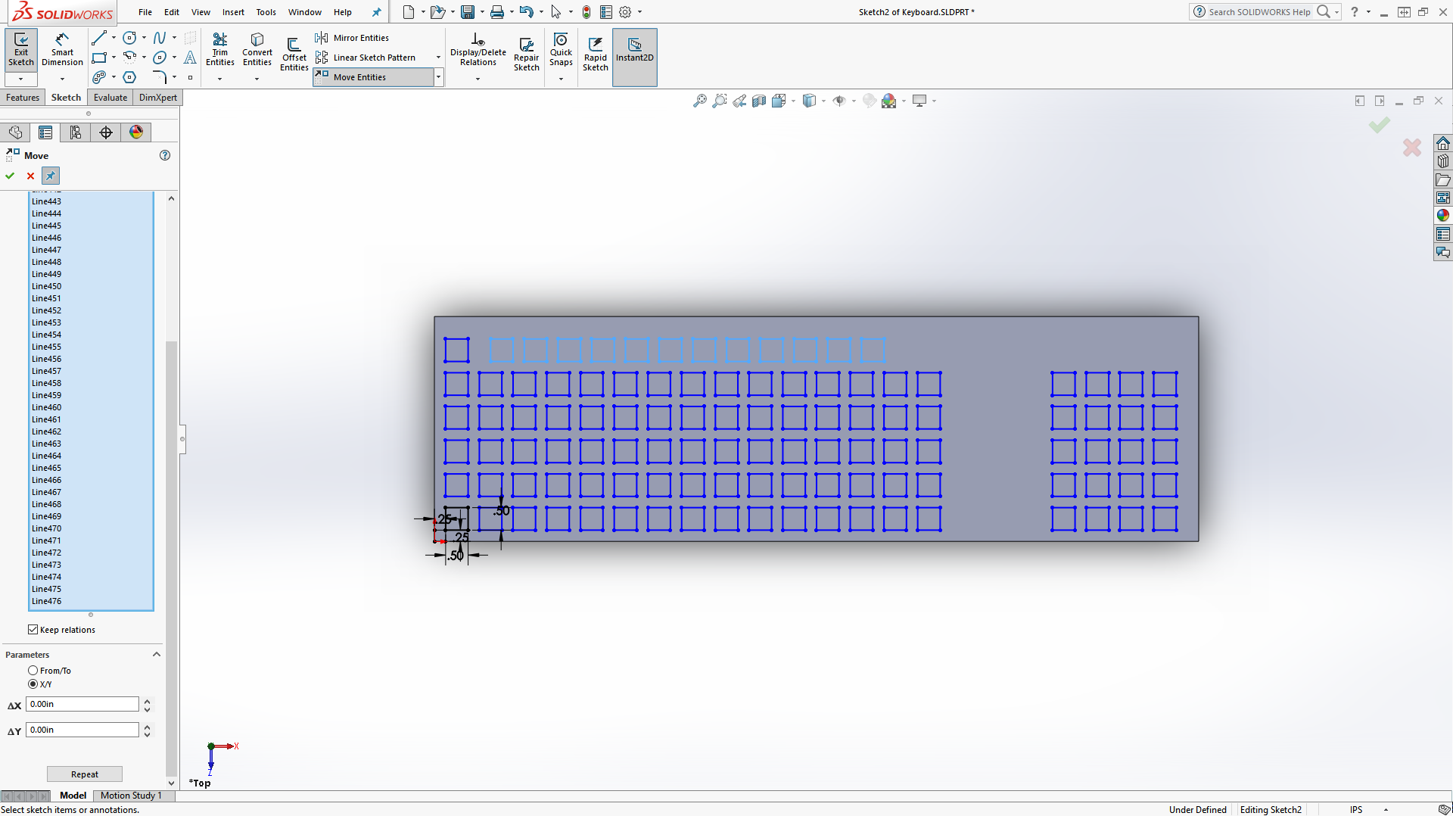The height and width of the screenshot is (816, 1453).
Task: Open the Section View tool
Action: [759, 101]
